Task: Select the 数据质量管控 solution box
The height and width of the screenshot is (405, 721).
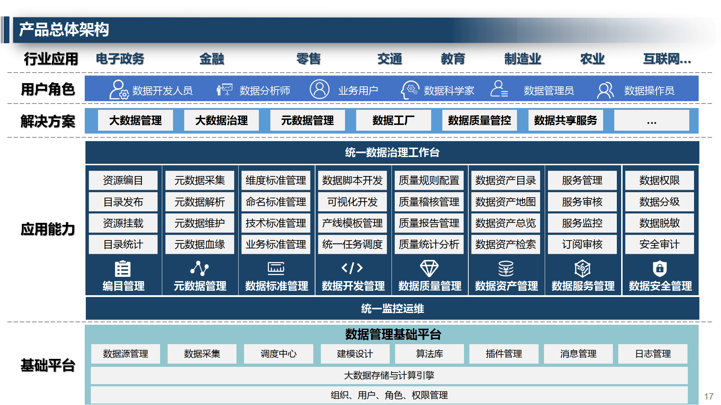Action: [x=479, y=121]
